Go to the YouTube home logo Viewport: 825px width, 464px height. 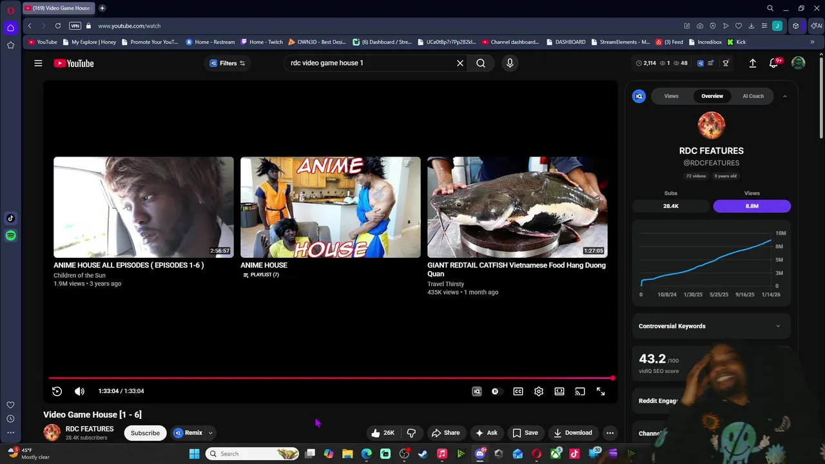[x=73, y=63]
